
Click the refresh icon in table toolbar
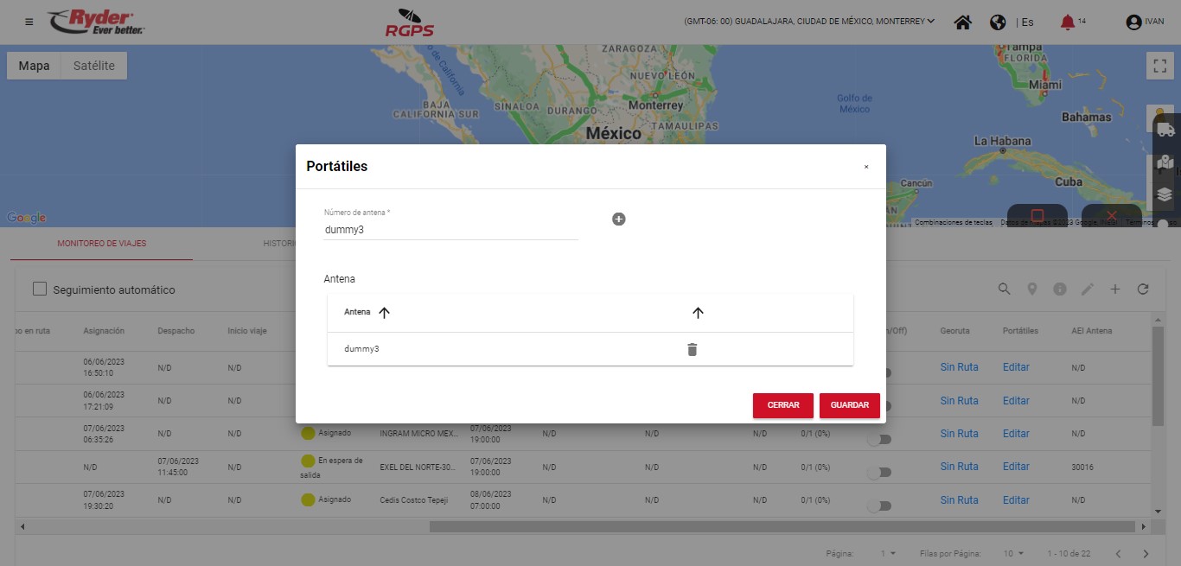[x=1143, y=289]
